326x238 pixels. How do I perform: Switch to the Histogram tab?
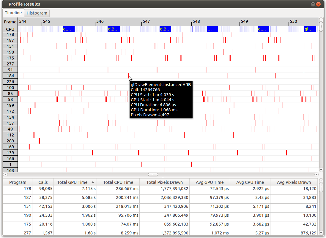tap(37, 13)
